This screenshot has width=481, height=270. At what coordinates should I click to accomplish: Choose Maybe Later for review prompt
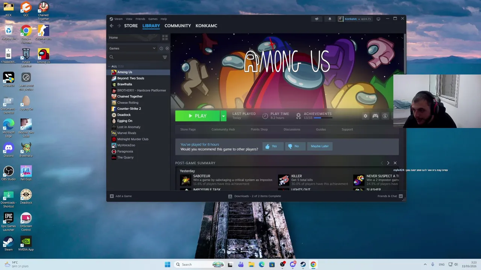pyautogui.click(x=320, y=146)
